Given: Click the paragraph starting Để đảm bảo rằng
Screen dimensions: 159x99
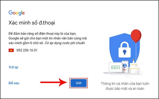Looking at the screenshot, I should click(x=48, y=38).
